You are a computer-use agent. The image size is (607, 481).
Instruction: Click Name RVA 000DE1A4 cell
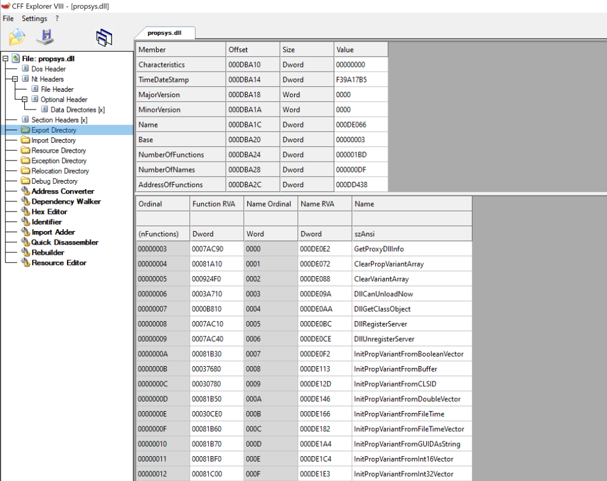pos(325,444)
